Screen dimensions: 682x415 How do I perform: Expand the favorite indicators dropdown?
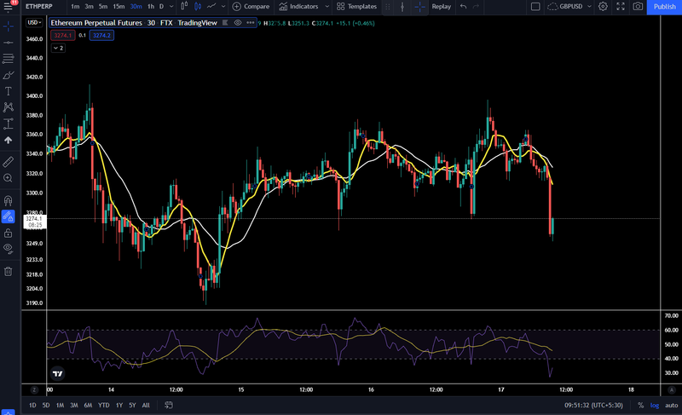click(x=327, y=7)
